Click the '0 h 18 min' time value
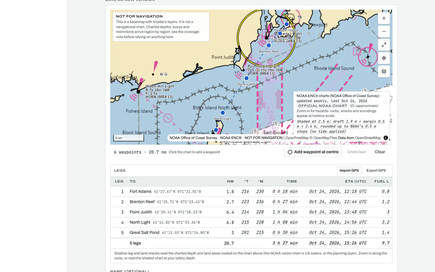The height and width of the screenshot is (272, 435). pyautogui.click(x=285, y=191)
